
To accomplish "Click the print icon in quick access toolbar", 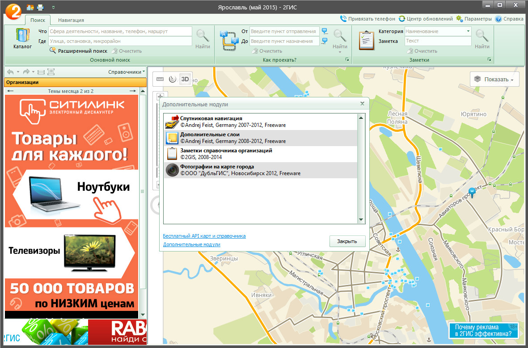I will 40,7.
